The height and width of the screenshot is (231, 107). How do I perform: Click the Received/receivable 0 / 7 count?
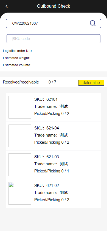coord(52,82)
